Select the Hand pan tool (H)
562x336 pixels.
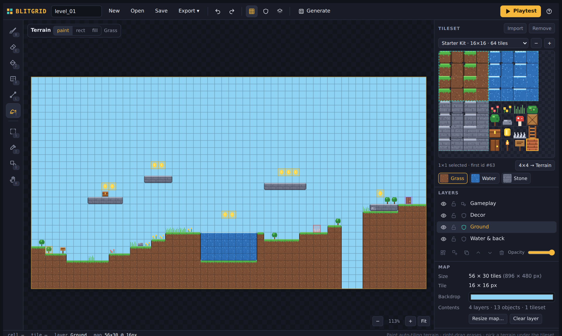coord(13,179)
